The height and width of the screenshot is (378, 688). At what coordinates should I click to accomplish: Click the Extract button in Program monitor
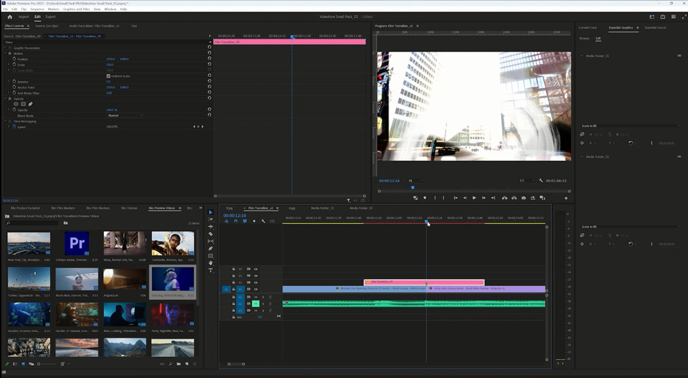coord(514,198)
